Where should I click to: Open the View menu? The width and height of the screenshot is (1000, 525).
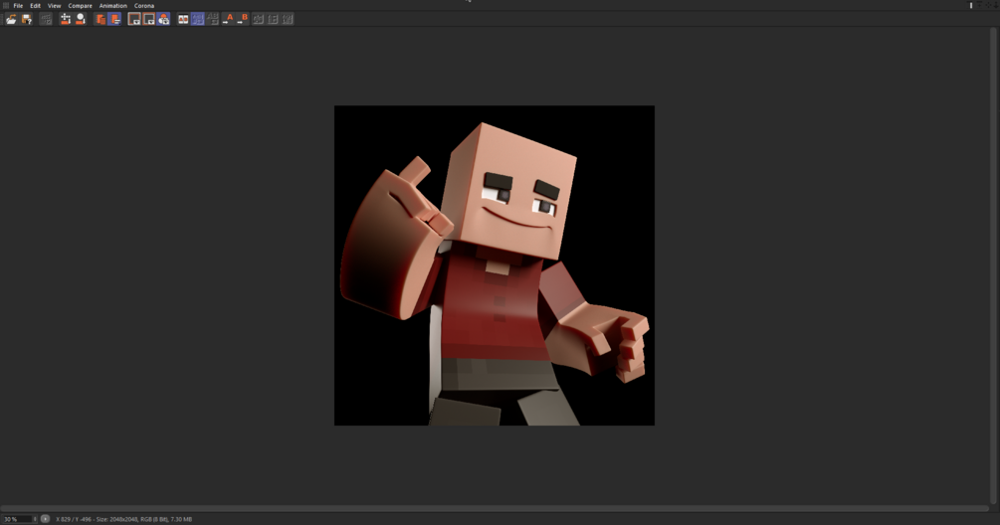pos(54,6)
